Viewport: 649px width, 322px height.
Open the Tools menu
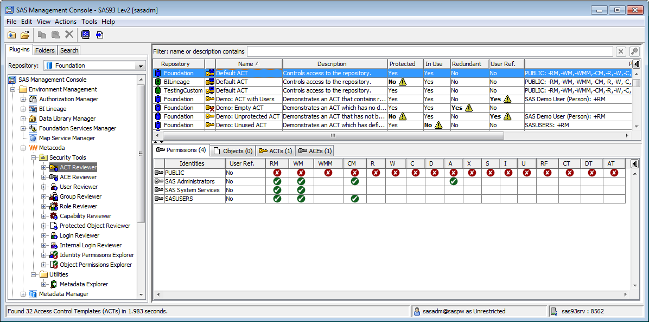(89, 22)
